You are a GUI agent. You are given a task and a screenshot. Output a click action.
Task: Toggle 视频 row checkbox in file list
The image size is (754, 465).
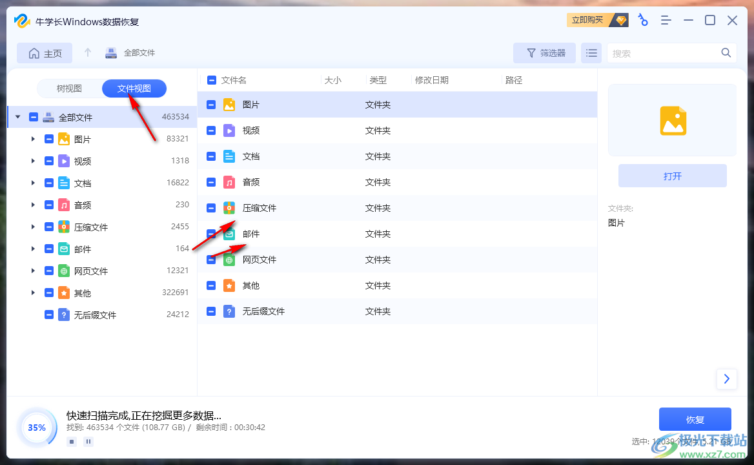211,130
